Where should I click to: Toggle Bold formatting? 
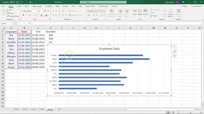tap(23, 15)
